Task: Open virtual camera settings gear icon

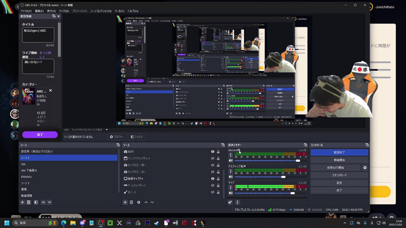Action: (x=365, y=168)
